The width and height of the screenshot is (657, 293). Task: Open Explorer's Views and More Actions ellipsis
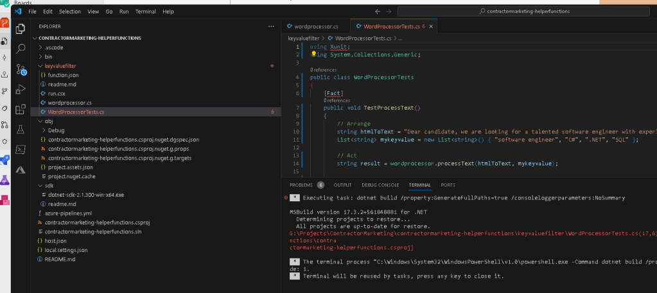(271, 26)
